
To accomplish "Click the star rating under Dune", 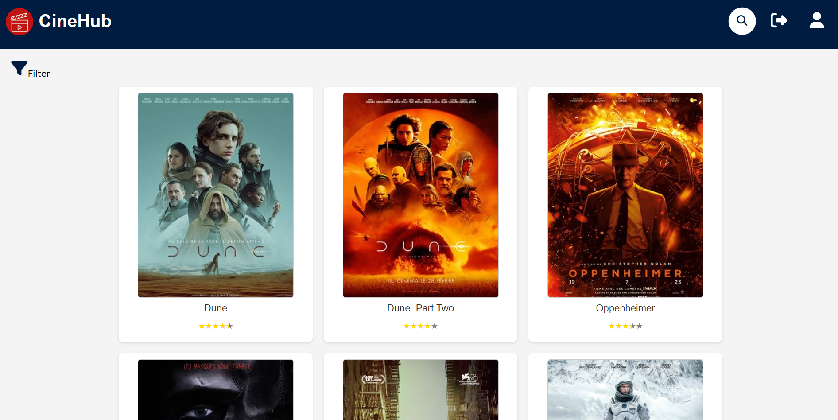I will [216, 326].
